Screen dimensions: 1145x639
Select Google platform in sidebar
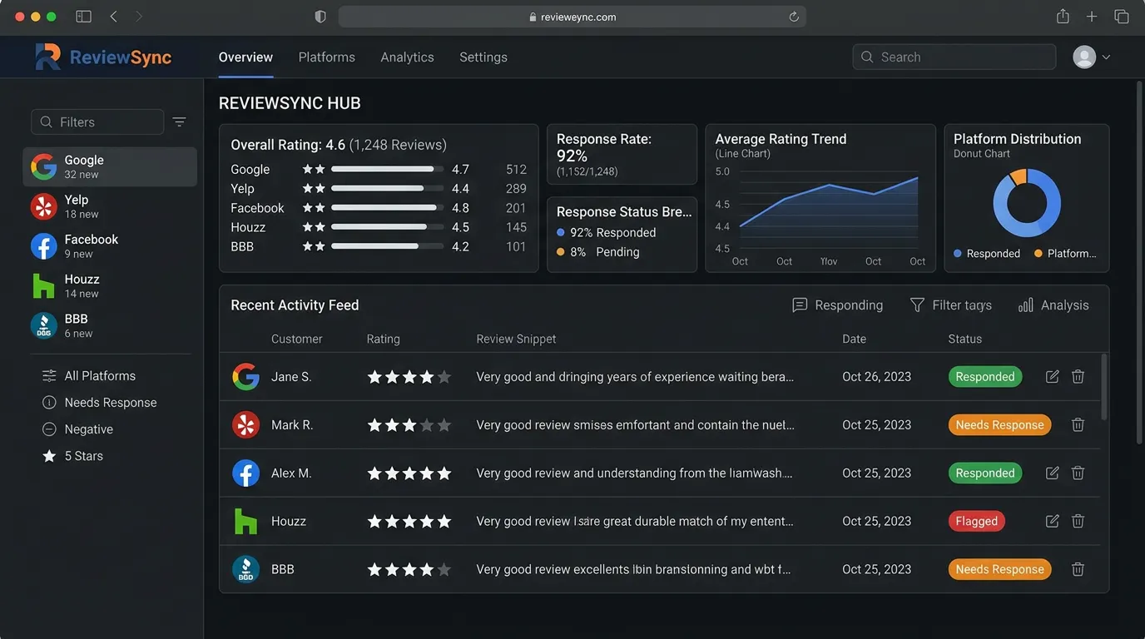point(110,166)
